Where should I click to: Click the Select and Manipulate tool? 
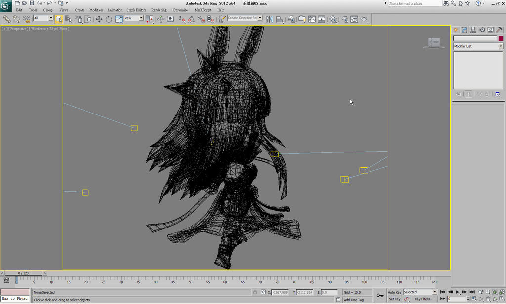pos(161,19)
